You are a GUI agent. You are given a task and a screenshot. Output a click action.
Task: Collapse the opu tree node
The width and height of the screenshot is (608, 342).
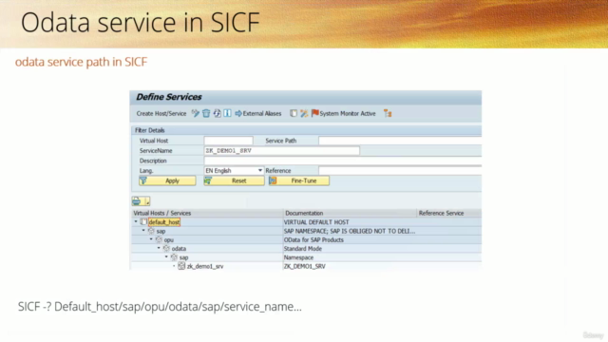[x=151, y=239]
